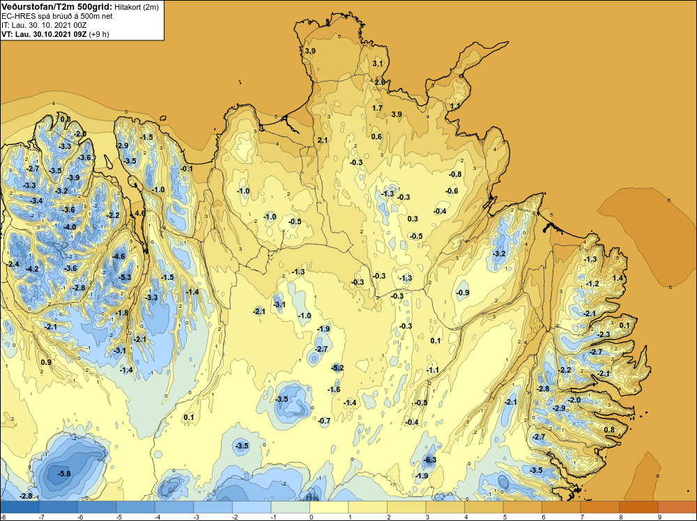The height and width of the screenshot is (521, 697).
Task: Click the legend swatch above 9 degrees
Action: [x=677, y=507]
